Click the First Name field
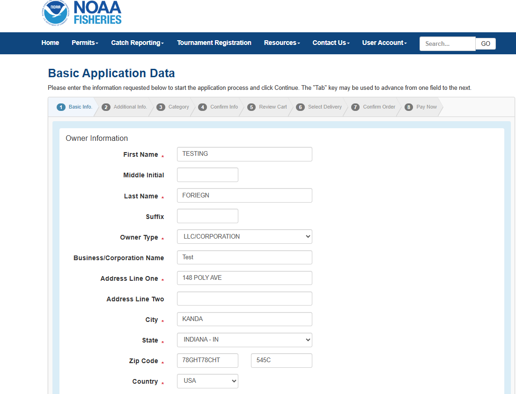This screenshot has height=394, width=516. click(x=244, y=154)
